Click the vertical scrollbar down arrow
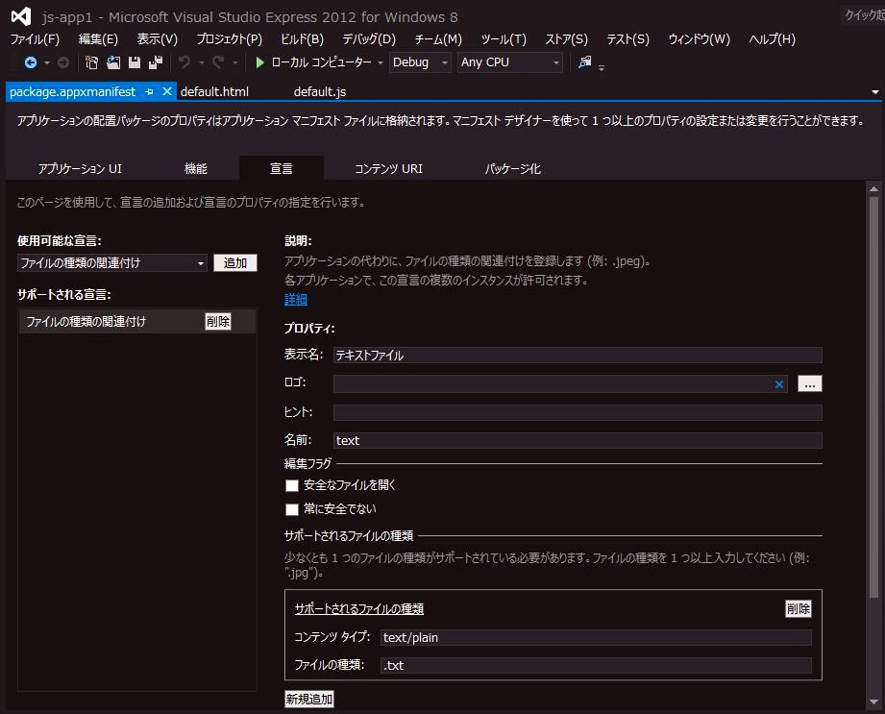885x714 pixels. coord(873,702)
